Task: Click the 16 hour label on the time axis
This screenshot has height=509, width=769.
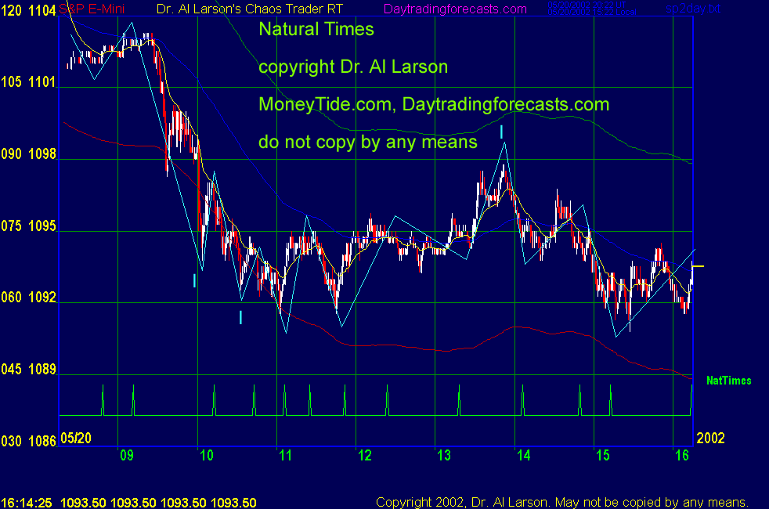Action: click(681, 456)
